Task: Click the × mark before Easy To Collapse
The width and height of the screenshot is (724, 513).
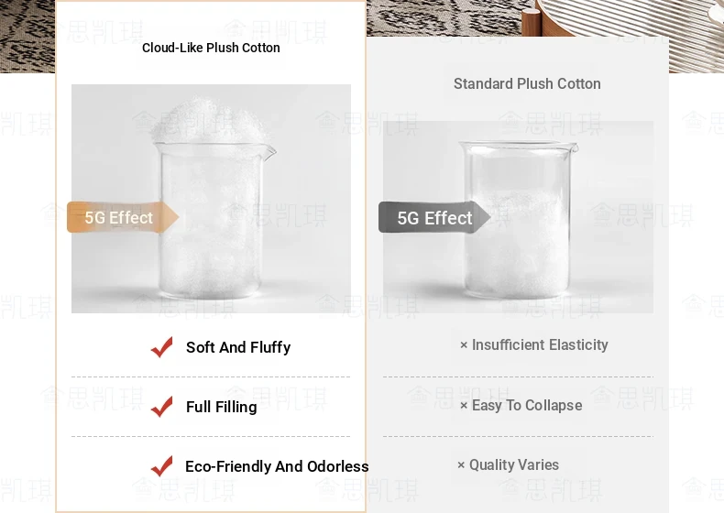Action: (464, 406)
